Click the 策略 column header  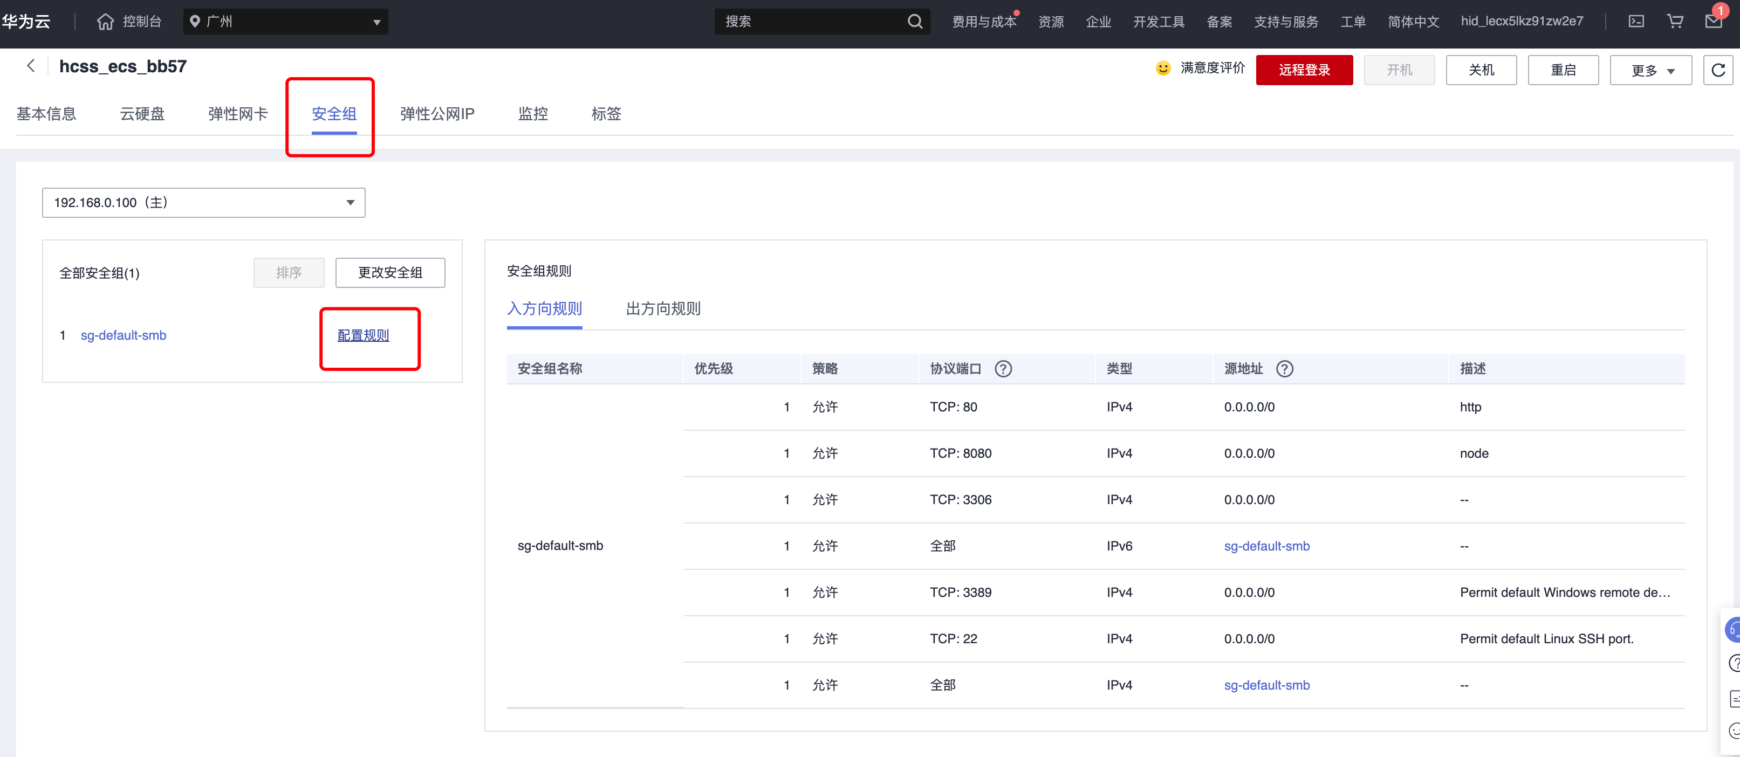coord(825,369)
